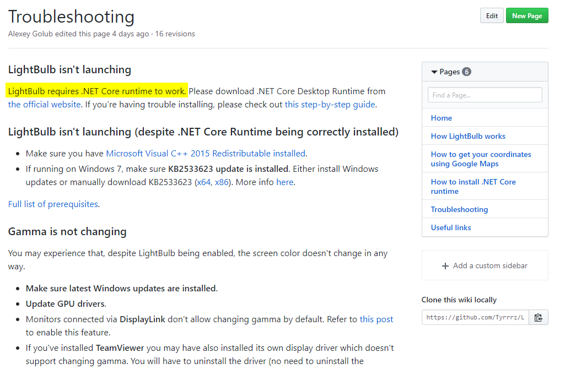
Task: Download the x64 KB2533623 update
Action: pyautogui.click(x=203, y=182)
